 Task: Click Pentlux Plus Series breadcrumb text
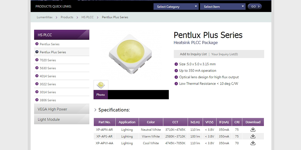[x=115, y=17]
